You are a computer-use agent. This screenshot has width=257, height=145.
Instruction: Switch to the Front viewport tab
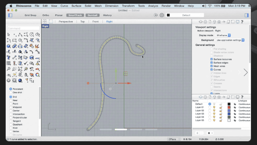coord(95,22)
